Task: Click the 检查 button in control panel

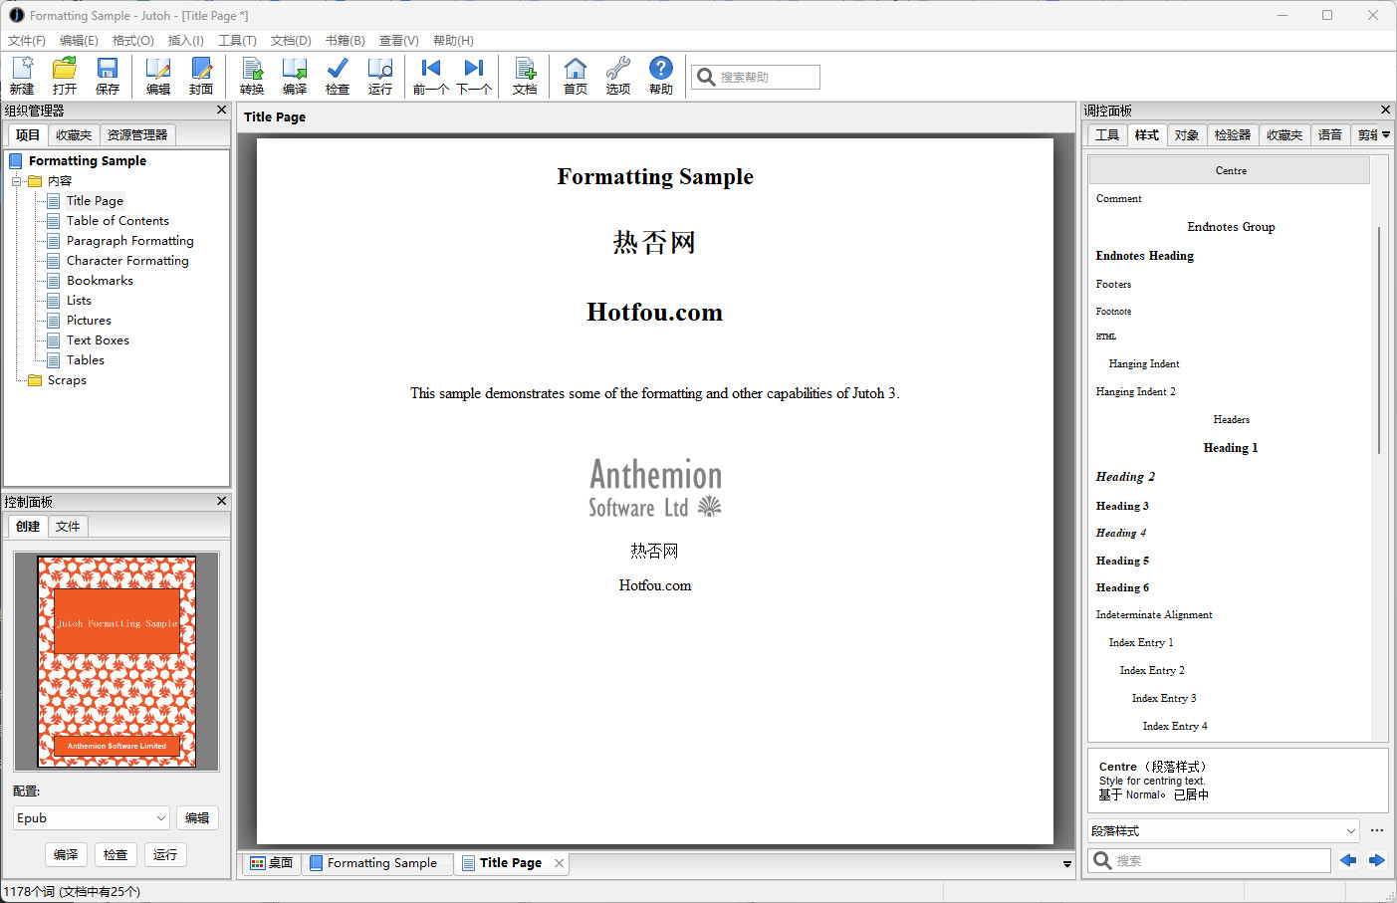Action: 116,855
